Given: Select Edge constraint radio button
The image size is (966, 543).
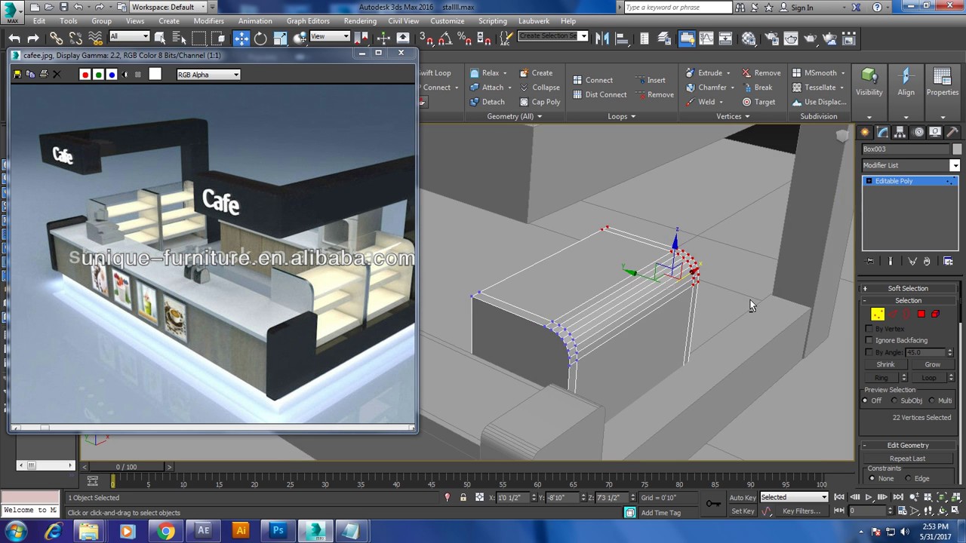Looking at the screenshot, I should (908, 478).
